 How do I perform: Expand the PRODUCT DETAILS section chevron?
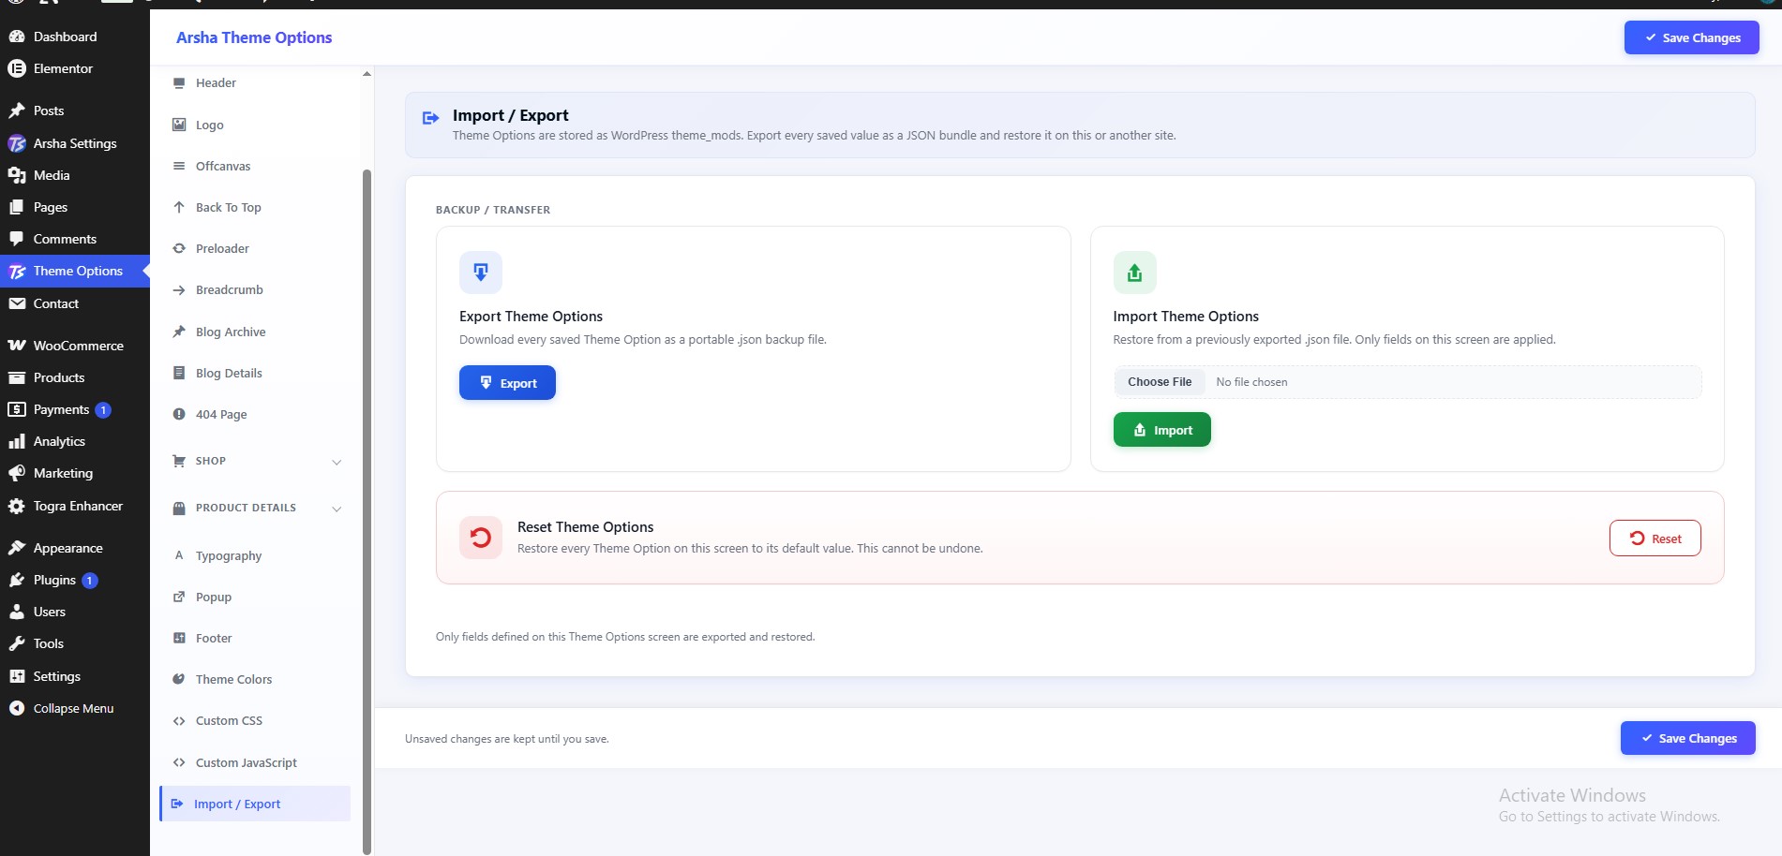pyautogui.click(x=337, y=509)
